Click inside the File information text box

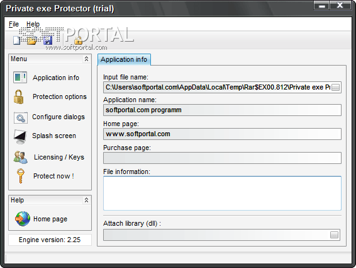pos(222,194)
